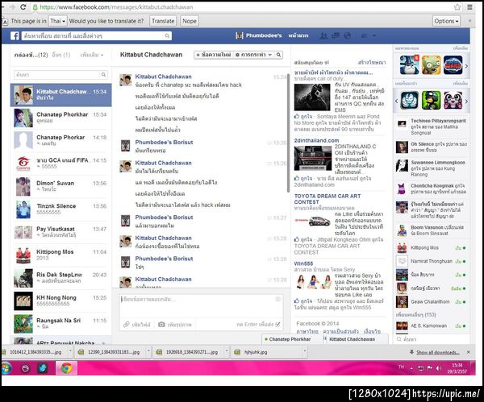The width and height of the screenshot is (484, 402).
Task: Click the next arrow in top games row
Action: tap(466, 66)
